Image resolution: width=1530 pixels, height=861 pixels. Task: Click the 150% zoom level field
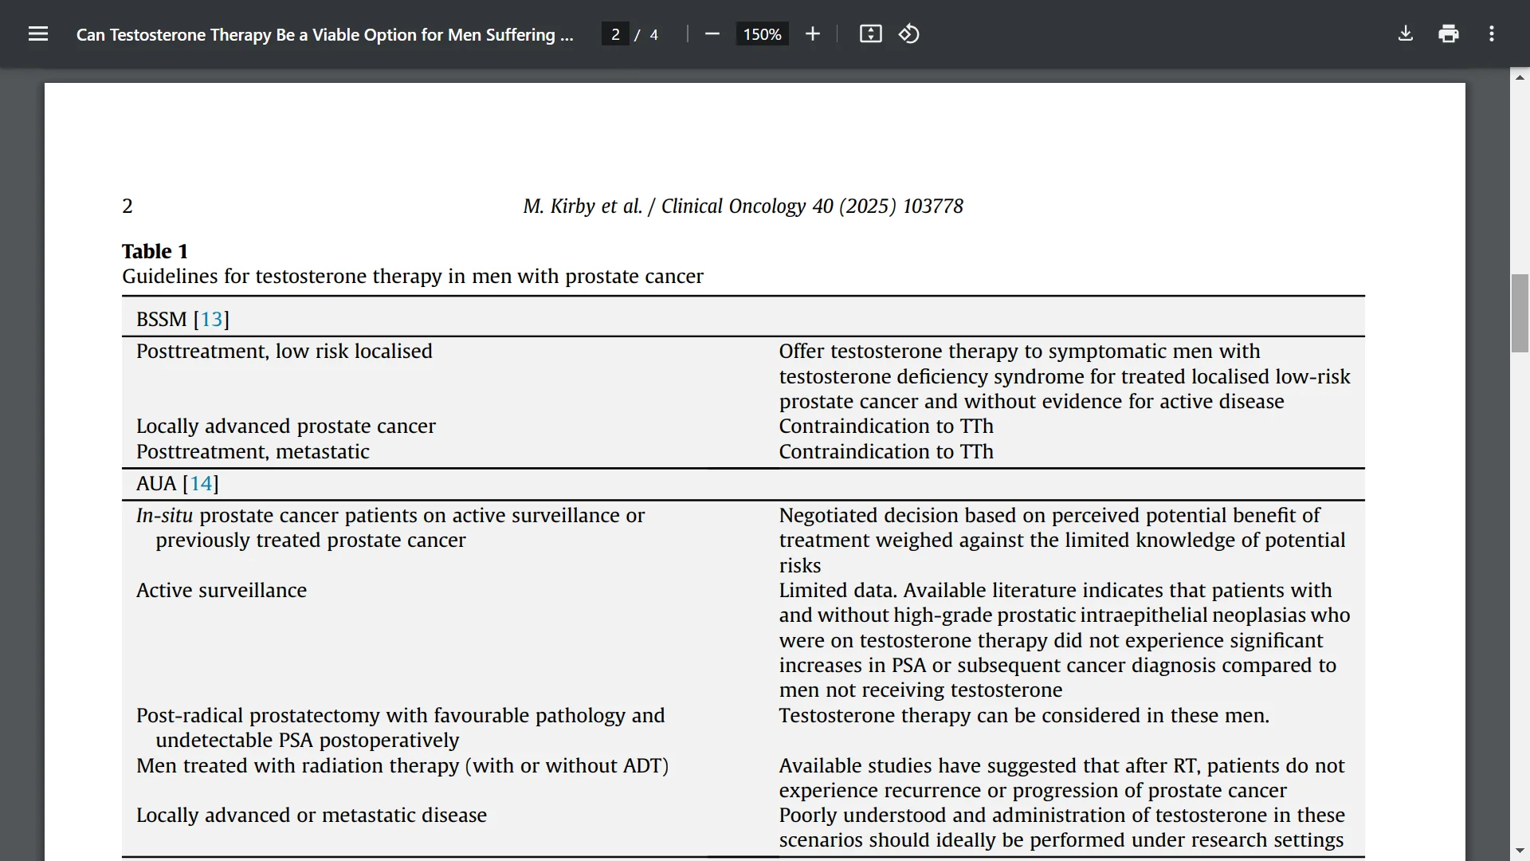[762, 34]
